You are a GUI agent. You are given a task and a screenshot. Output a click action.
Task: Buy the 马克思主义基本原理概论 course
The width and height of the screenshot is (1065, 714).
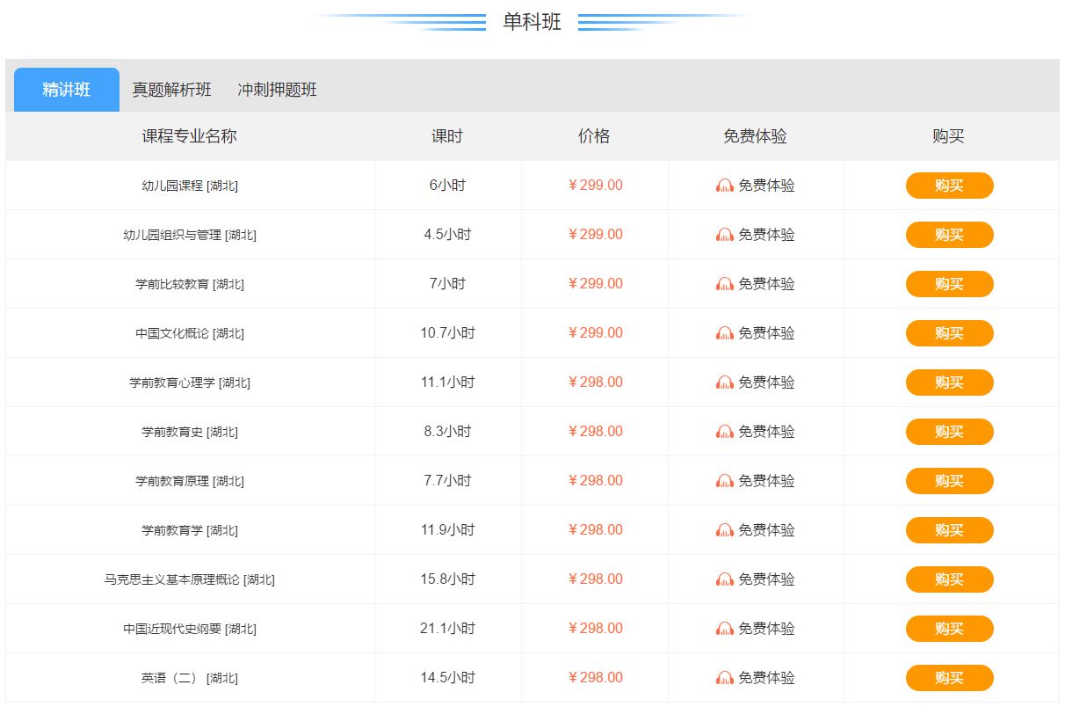[950, 579]
